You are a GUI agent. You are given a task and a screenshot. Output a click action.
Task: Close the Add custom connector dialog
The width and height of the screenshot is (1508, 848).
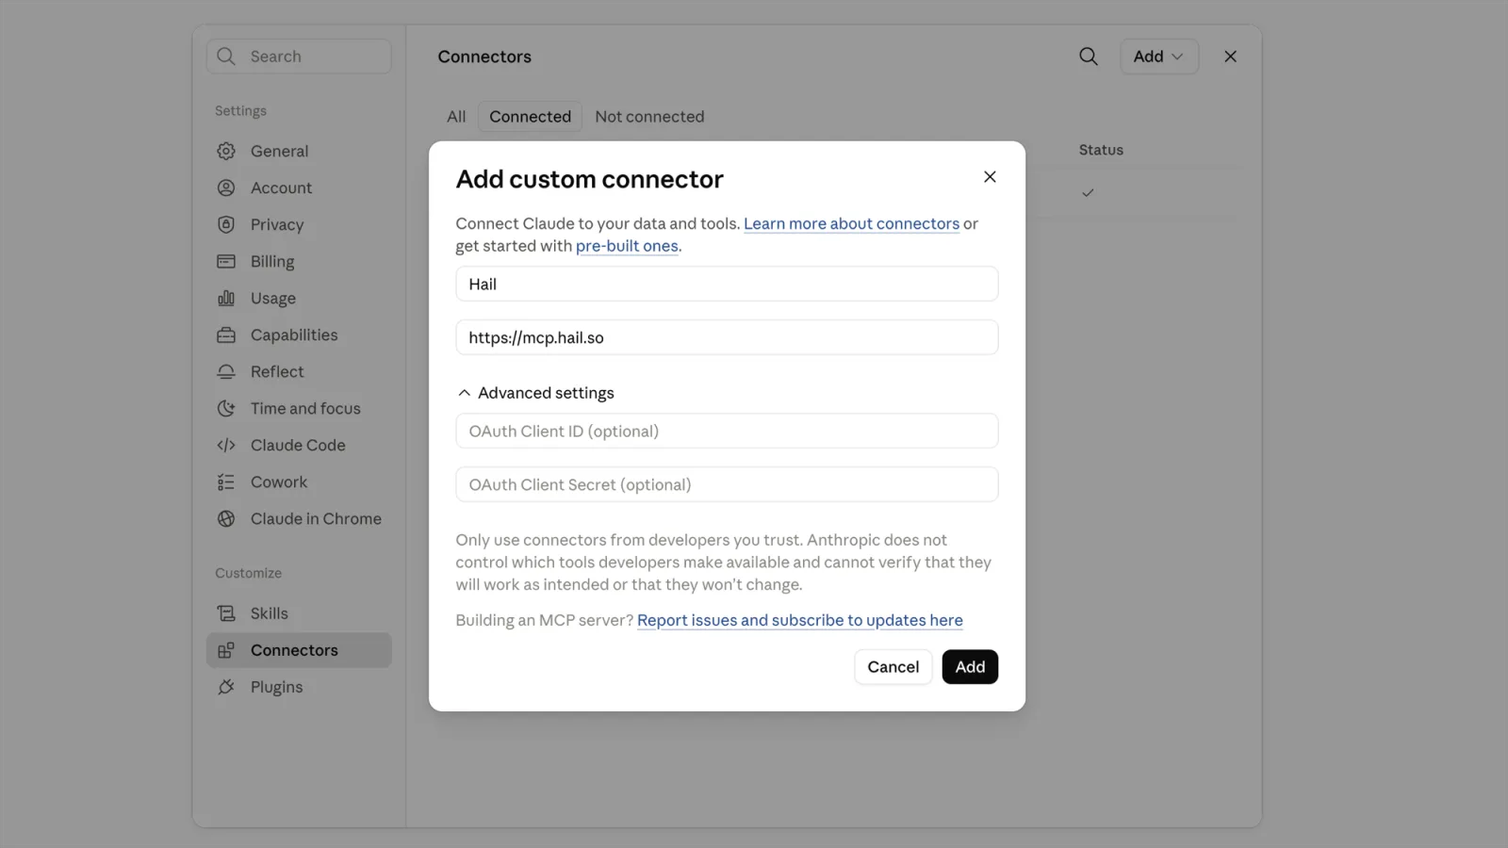(990, 176)
